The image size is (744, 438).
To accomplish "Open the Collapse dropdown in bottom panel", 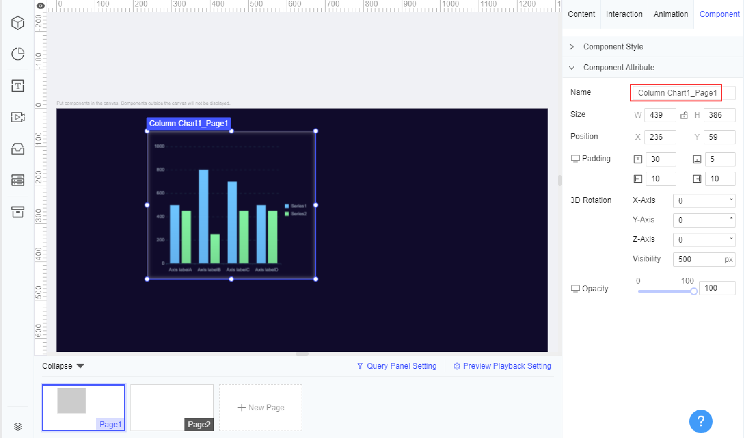I will coord(63,366).
